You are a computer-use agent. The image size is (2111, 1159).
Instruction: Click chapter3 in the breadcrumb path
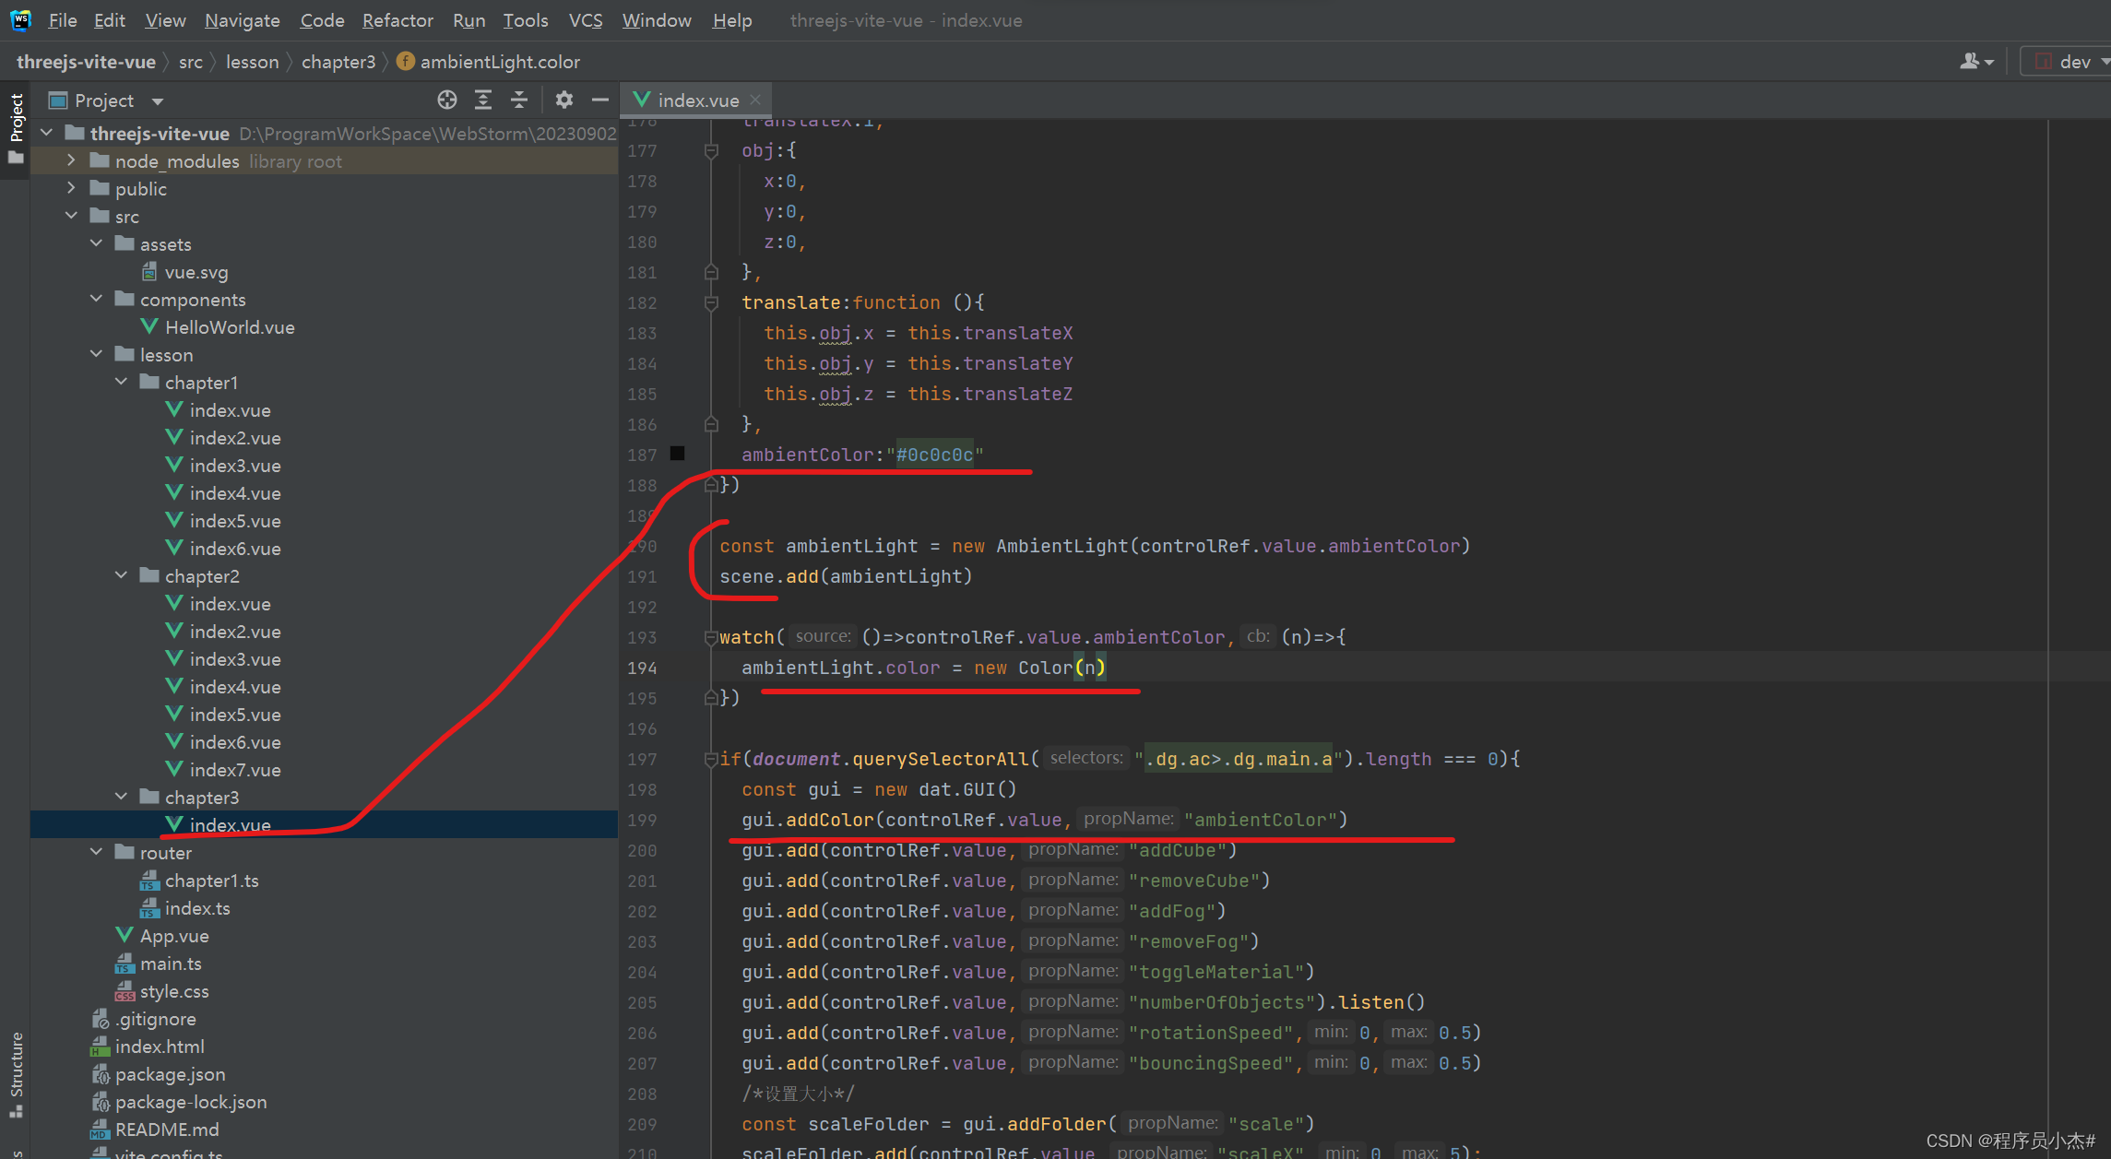[x=338, y=62]
